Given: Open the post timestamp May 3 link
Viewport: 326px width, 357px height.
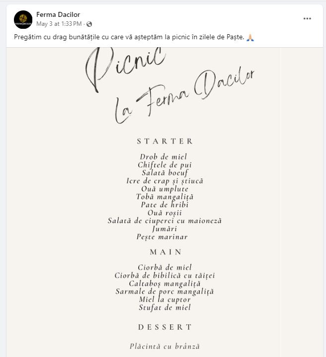Looking at the screenshot, I should tap(59, 24).
